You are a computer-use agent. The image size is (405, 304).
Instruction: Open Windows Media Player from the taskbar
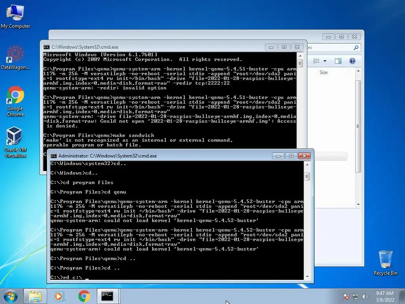pyautogui.click(x=59, y=296)
